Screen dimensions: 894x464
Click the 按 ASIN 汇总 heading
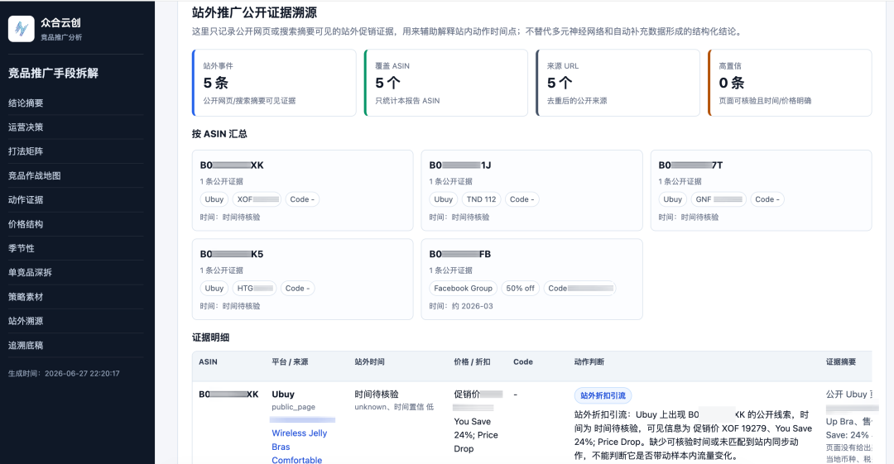click(x=219, y=134)
